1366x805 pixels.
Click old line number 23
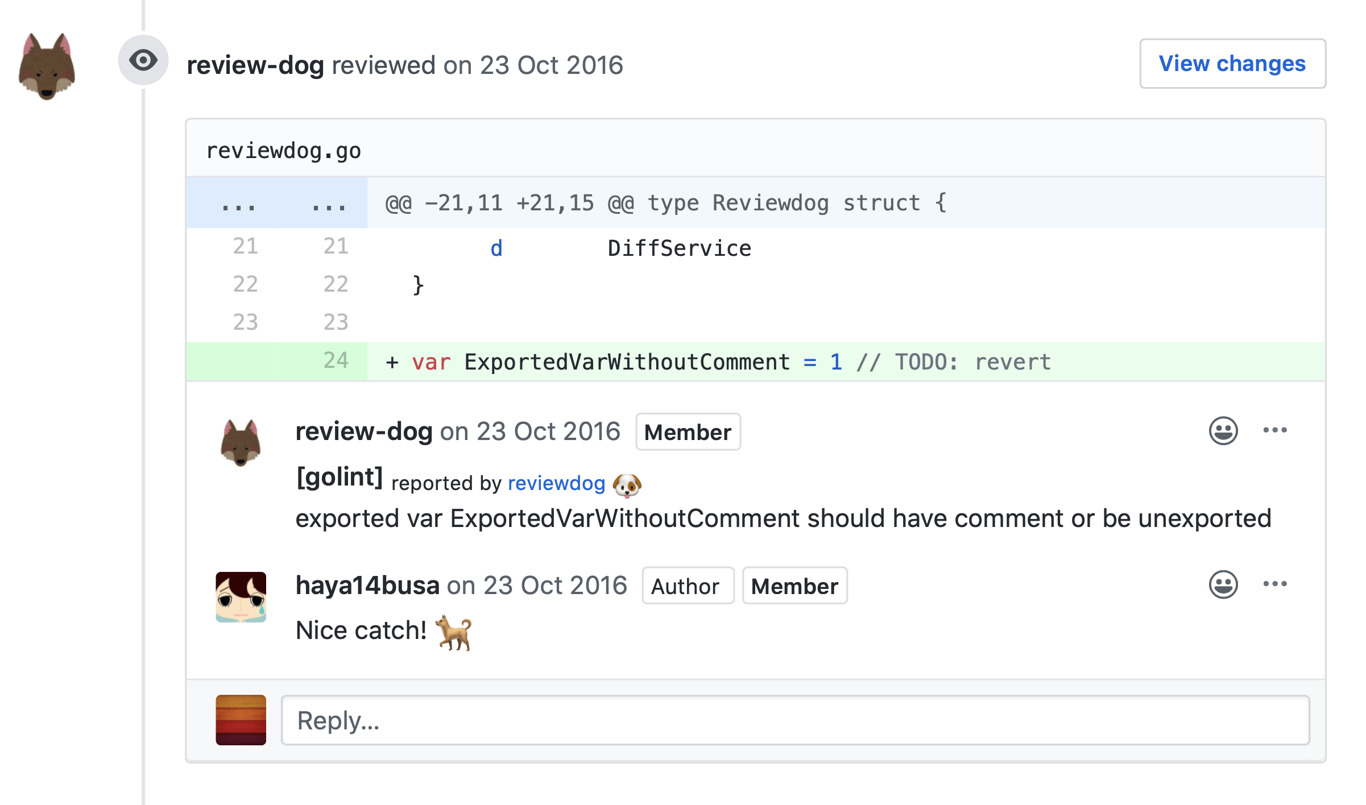click(x=245, y=322)
